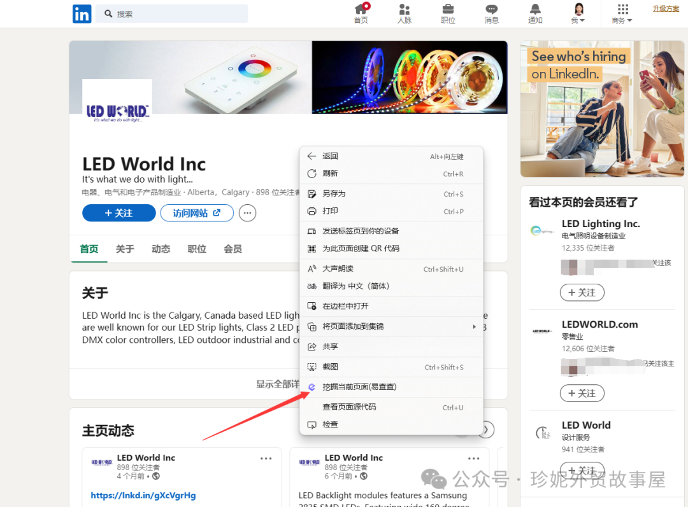Expand 将页面添加到集锦 submenu
The width and height of the screenshot is (688, 507).
click(x=391, y=326)
